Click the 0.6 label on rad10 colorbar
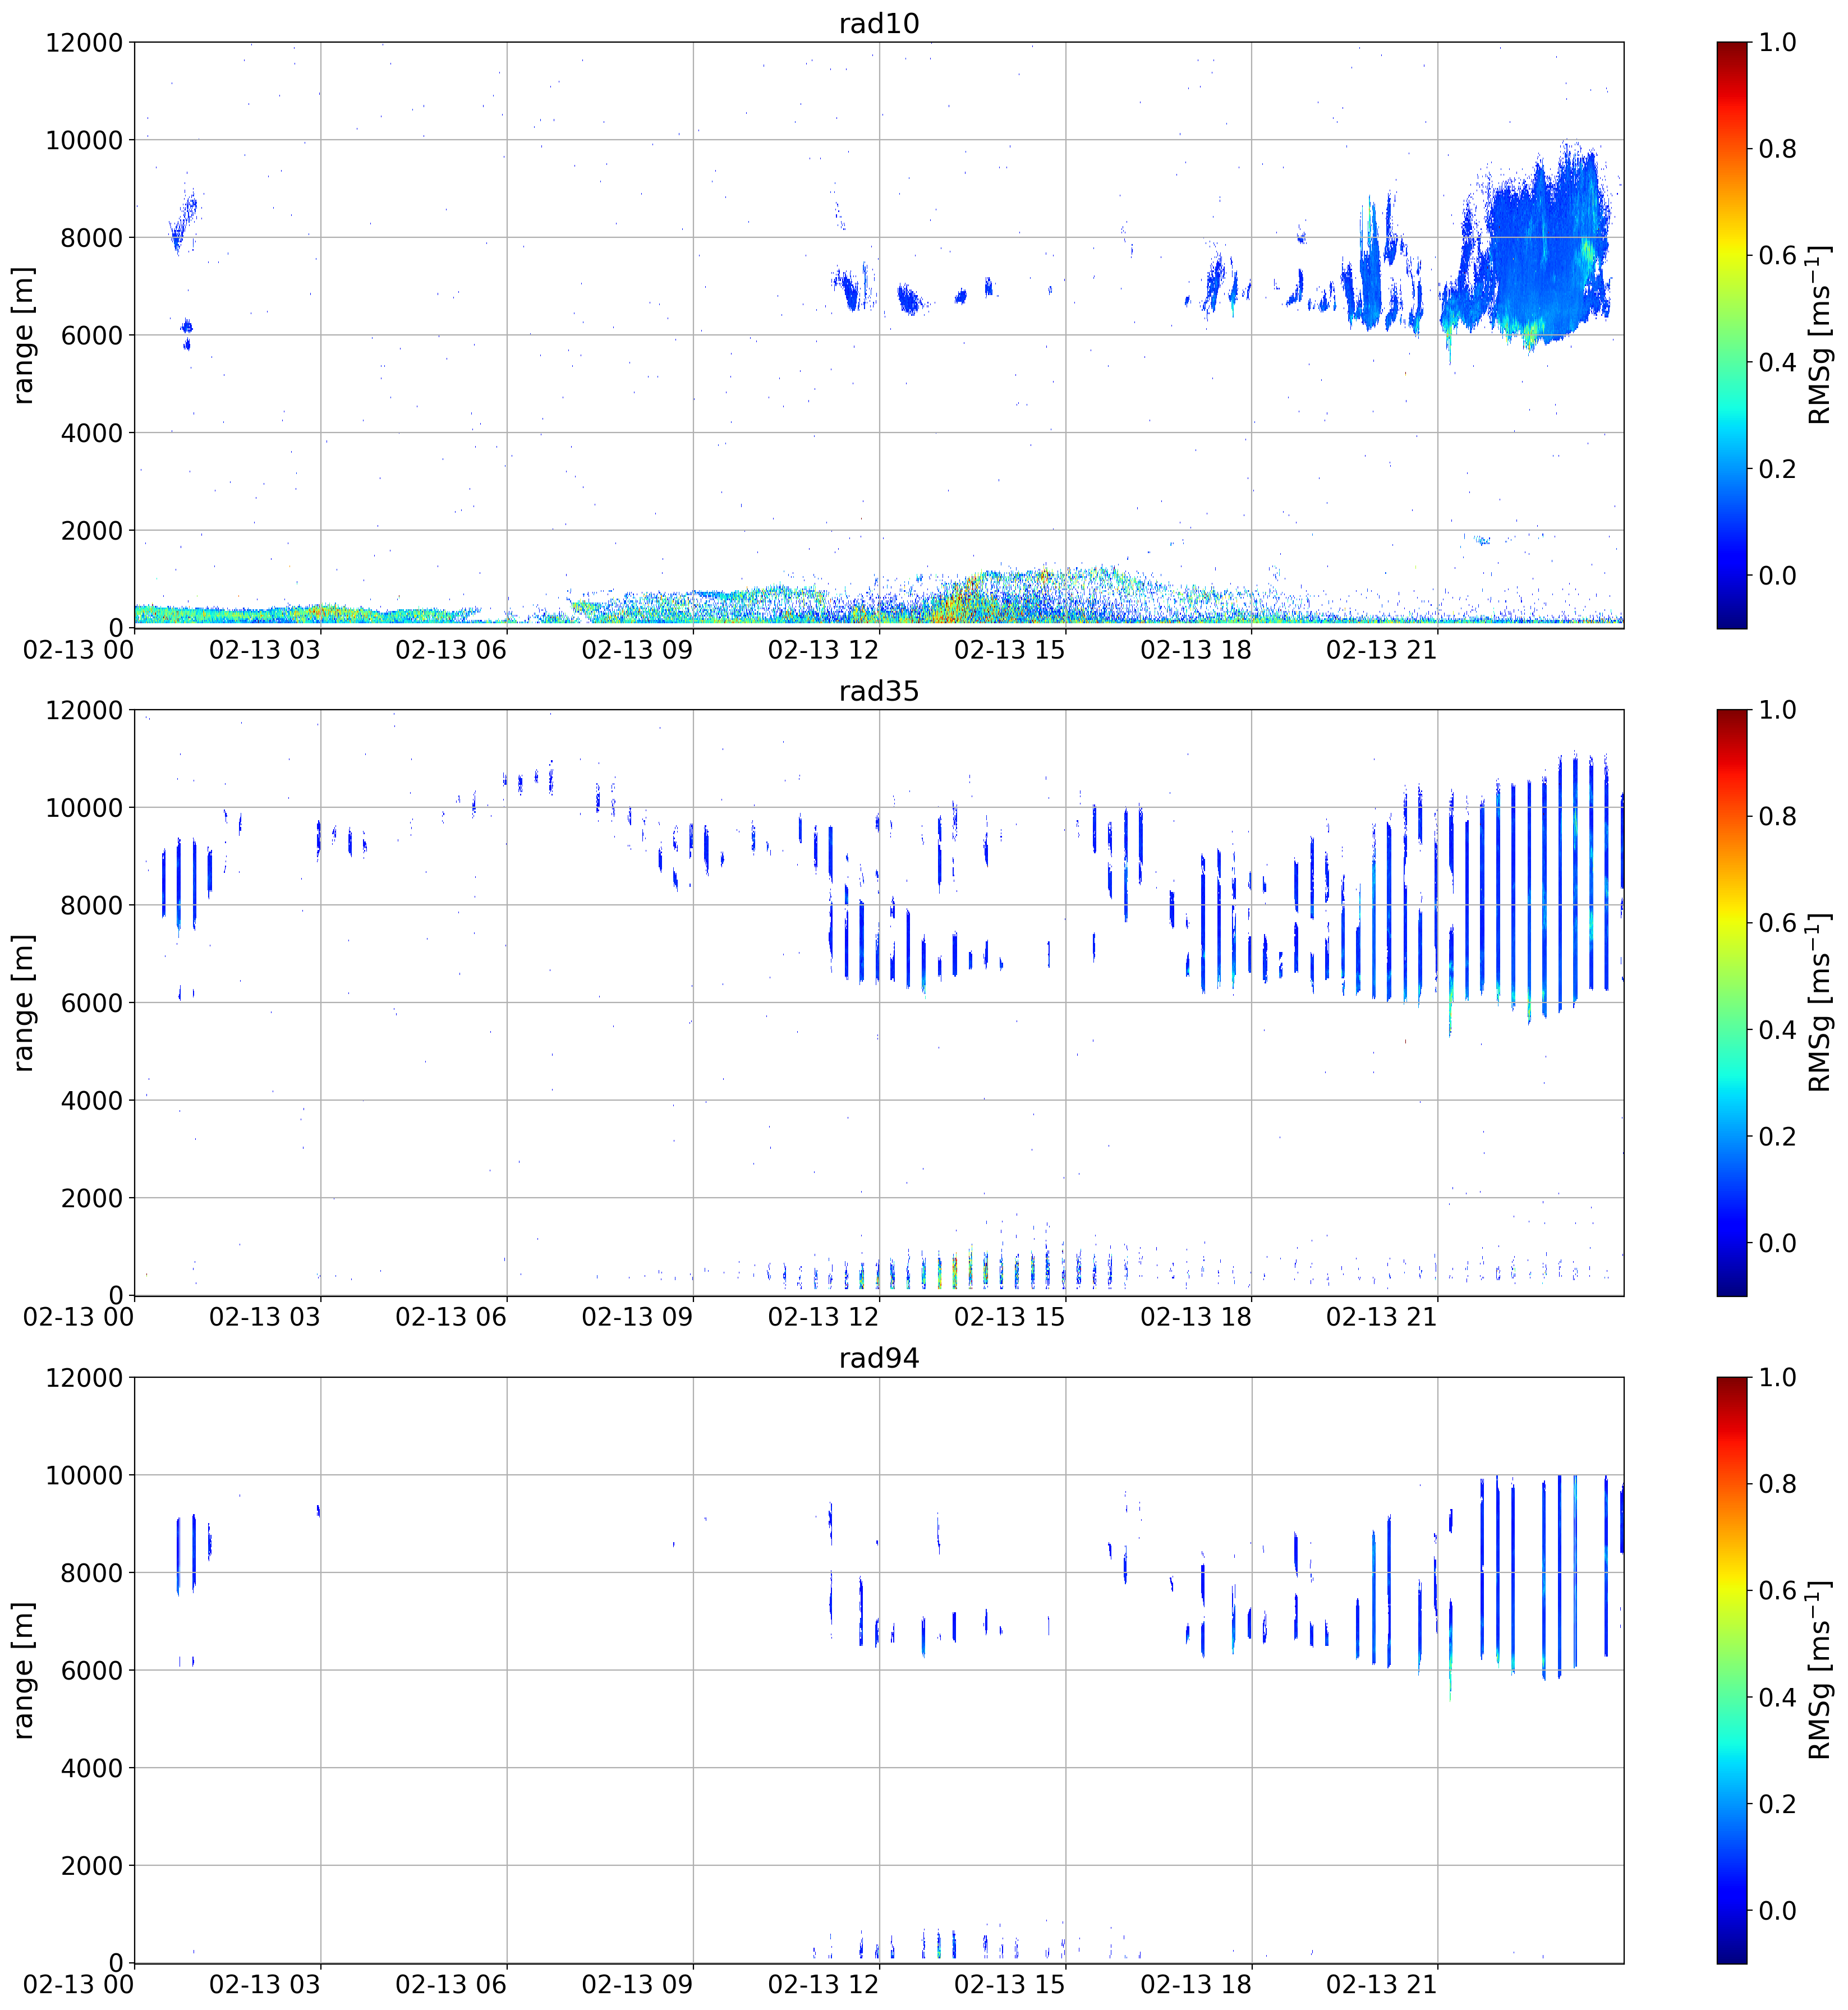Screen dimensions: 1848x2010 tap(1778, 255)
